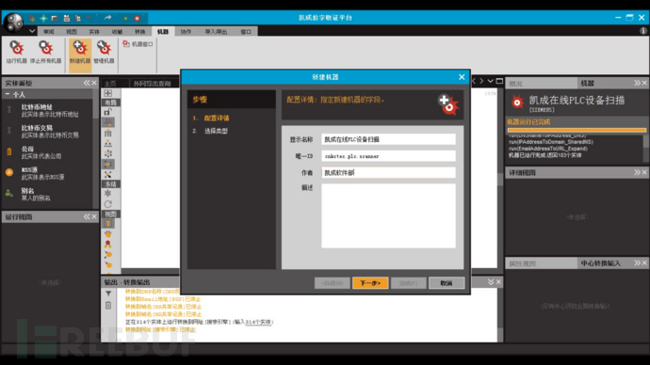
Task: Open the 视图 ribbon tab
Action: (72, 31)
